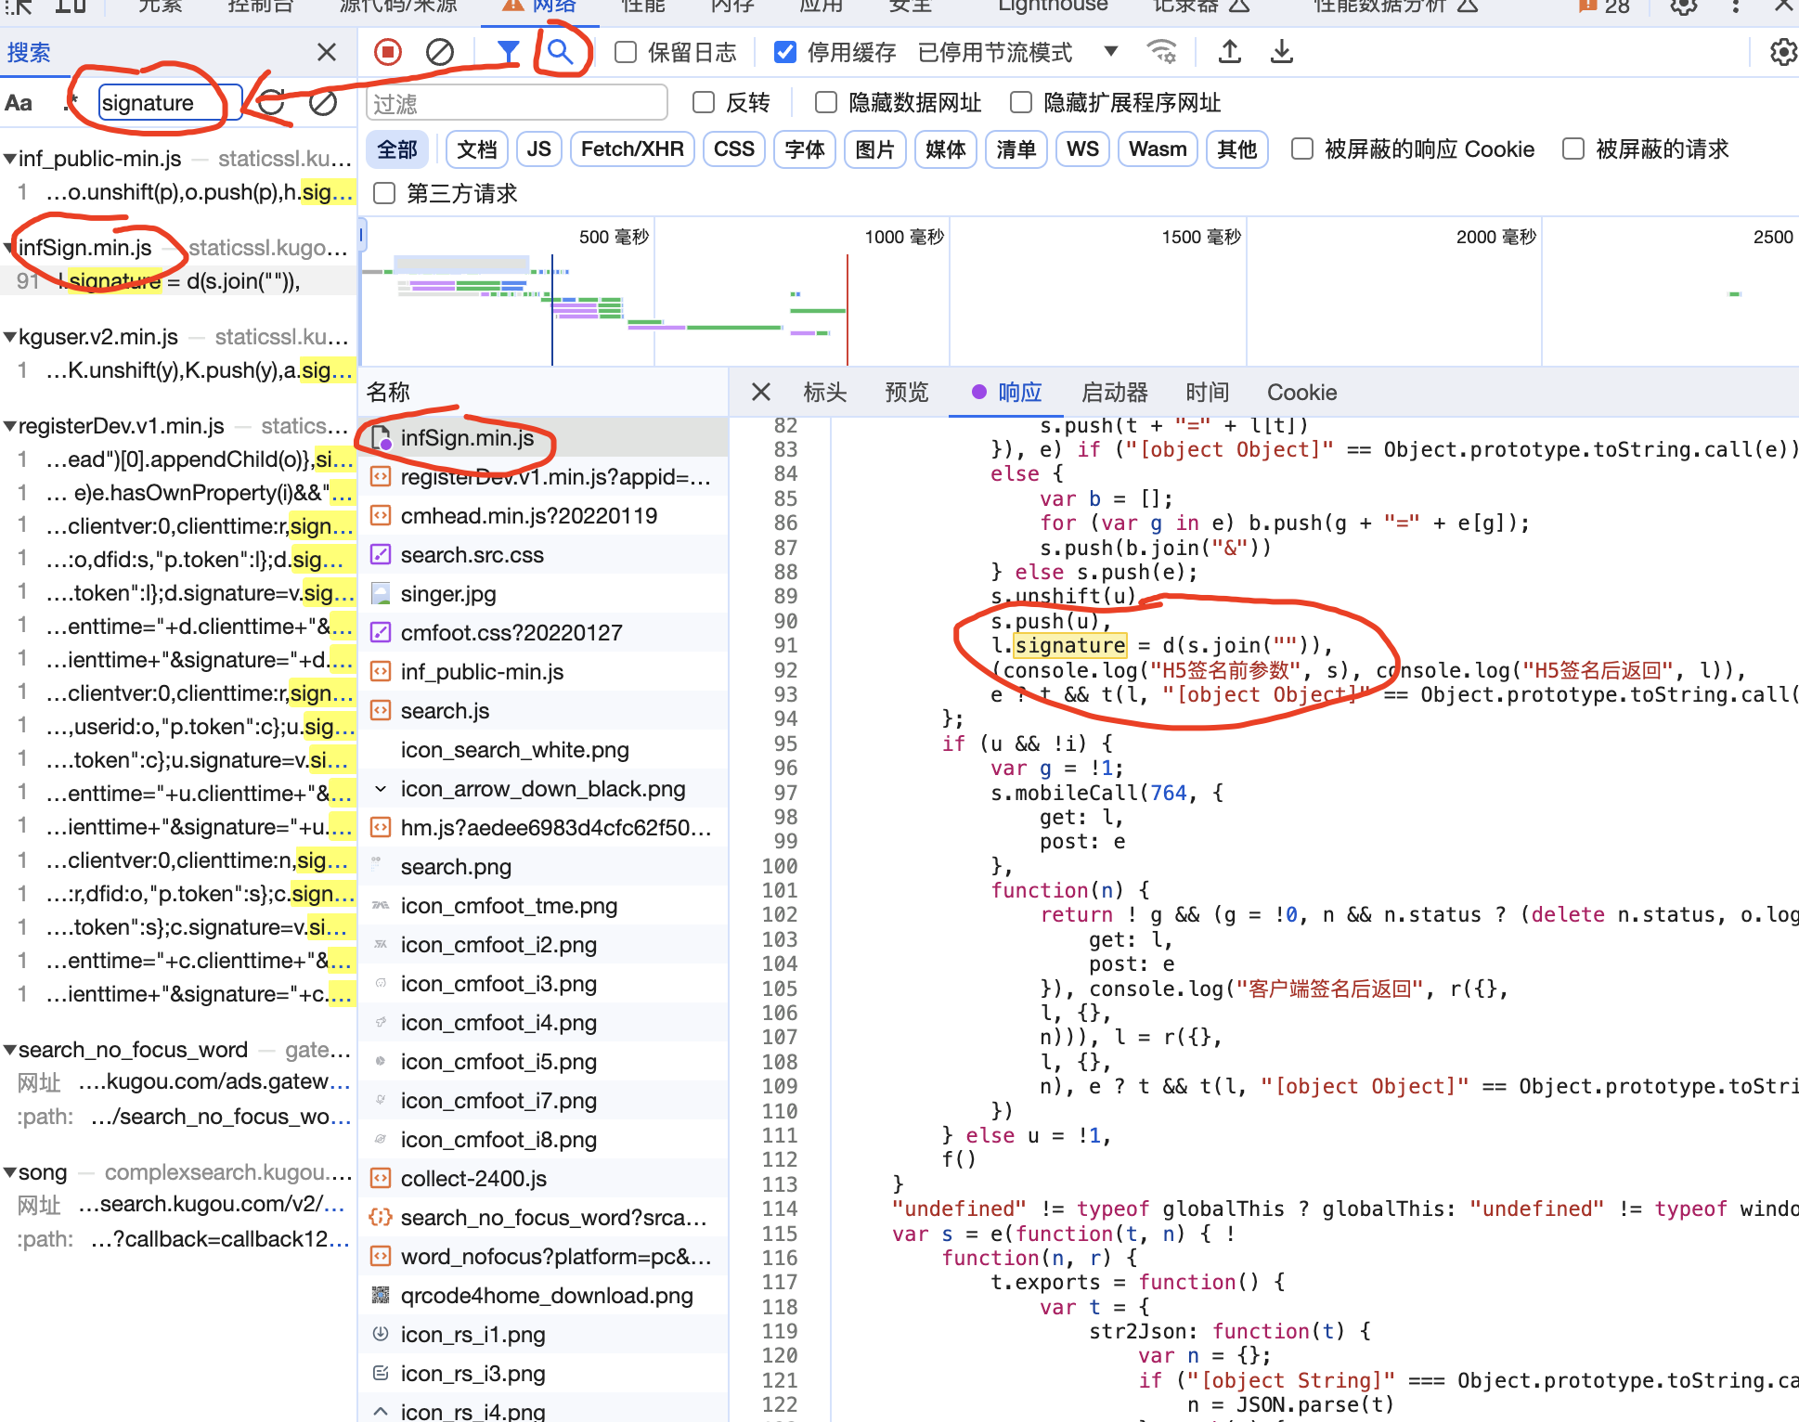
Task: Collapse song search result group
Action: coord(9,1172)
